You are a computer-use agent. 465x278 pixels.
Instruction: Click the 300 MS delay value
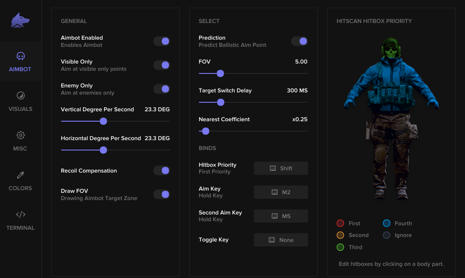click(x=297, y=91)
